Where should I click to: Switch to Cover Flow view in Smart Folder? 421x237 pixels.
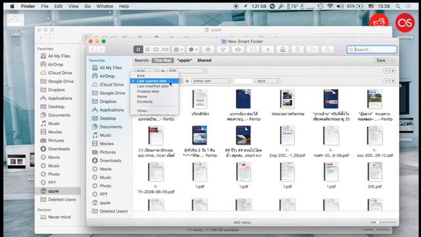coord(165,49)
